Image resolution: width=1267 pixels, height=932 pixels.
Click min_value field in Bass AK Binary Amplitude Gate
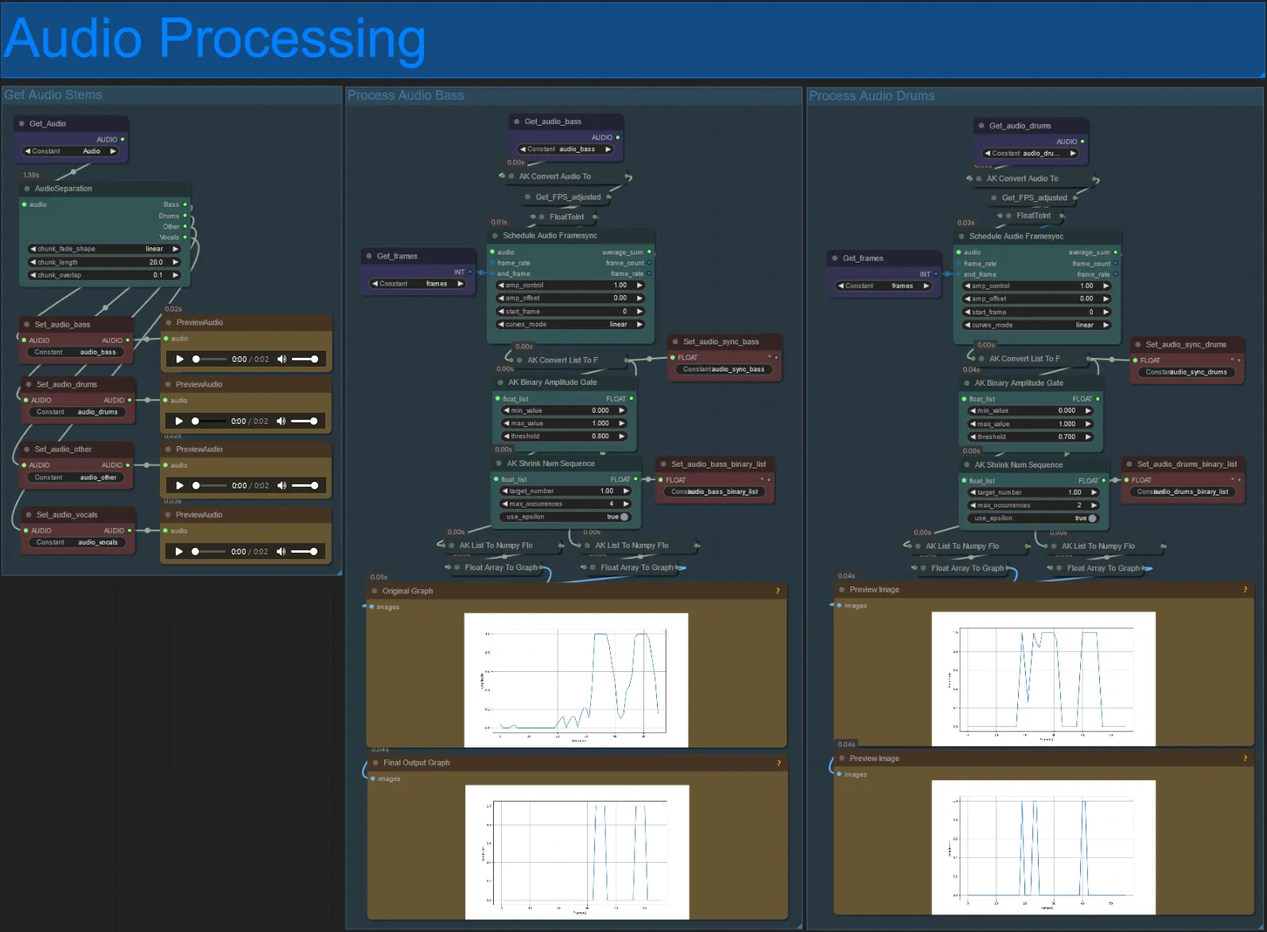(x=565, y=411)
